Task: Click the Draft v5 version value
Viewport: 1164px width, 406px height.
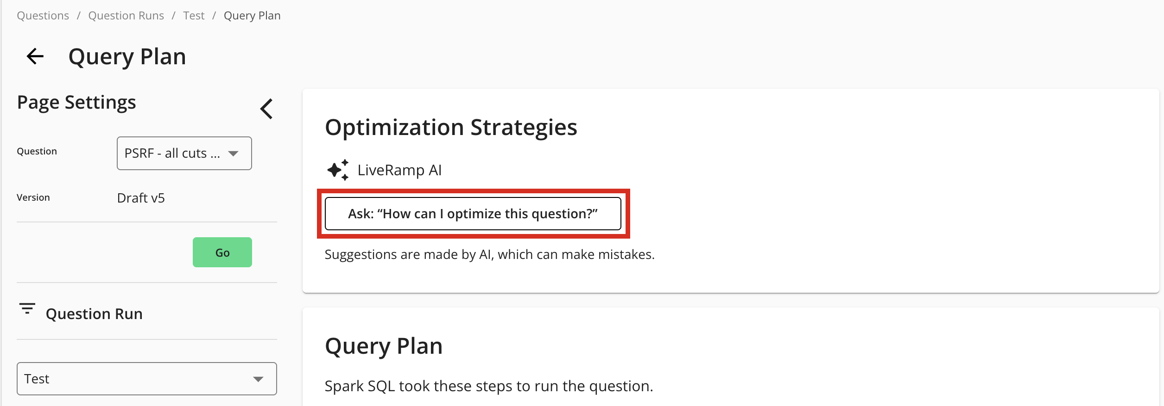Action: coord(141,198)
